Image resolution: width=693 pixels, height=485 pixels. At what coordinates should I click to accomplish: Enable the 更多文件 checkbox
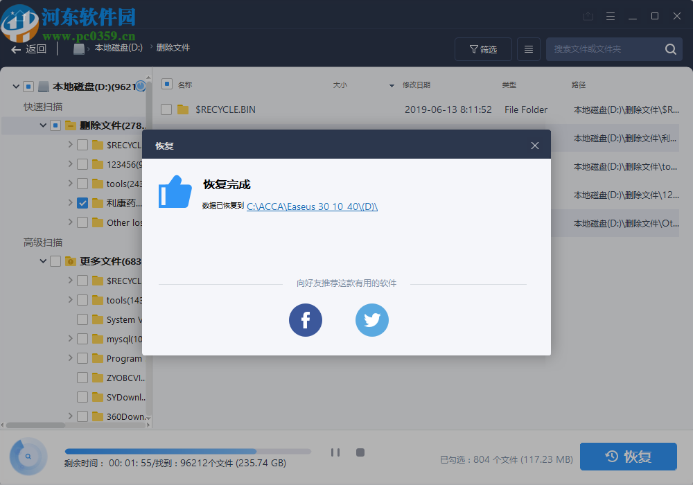tap(54, 261)
